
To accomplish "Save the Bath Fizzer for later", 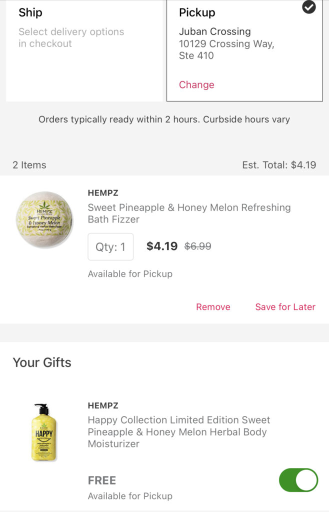I will click(x=285, y=307).
